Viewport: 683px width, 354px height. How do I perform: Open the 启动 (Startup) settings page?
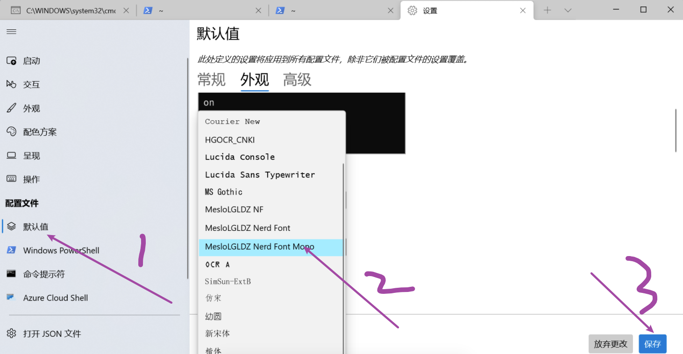click(x=31, y=60)
